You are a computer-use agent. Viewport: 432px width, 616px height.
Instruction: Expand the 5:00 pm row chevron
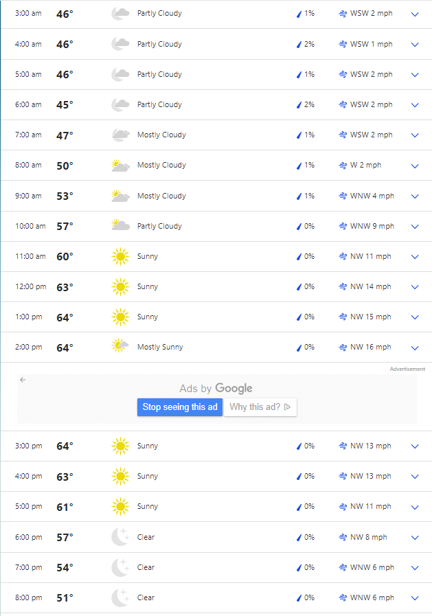pos(415,507)
